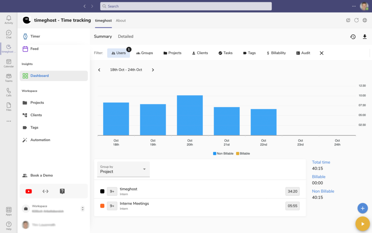372x233 pixels.
Task: Click the help question mark icon
Action: [62, 191]
